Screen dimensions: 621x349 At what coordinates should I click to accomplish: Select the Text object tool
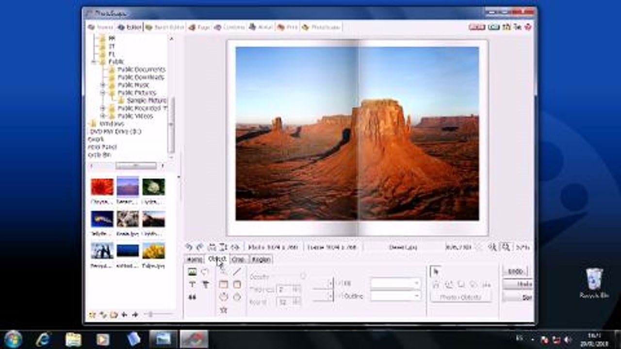pos(192,285)
